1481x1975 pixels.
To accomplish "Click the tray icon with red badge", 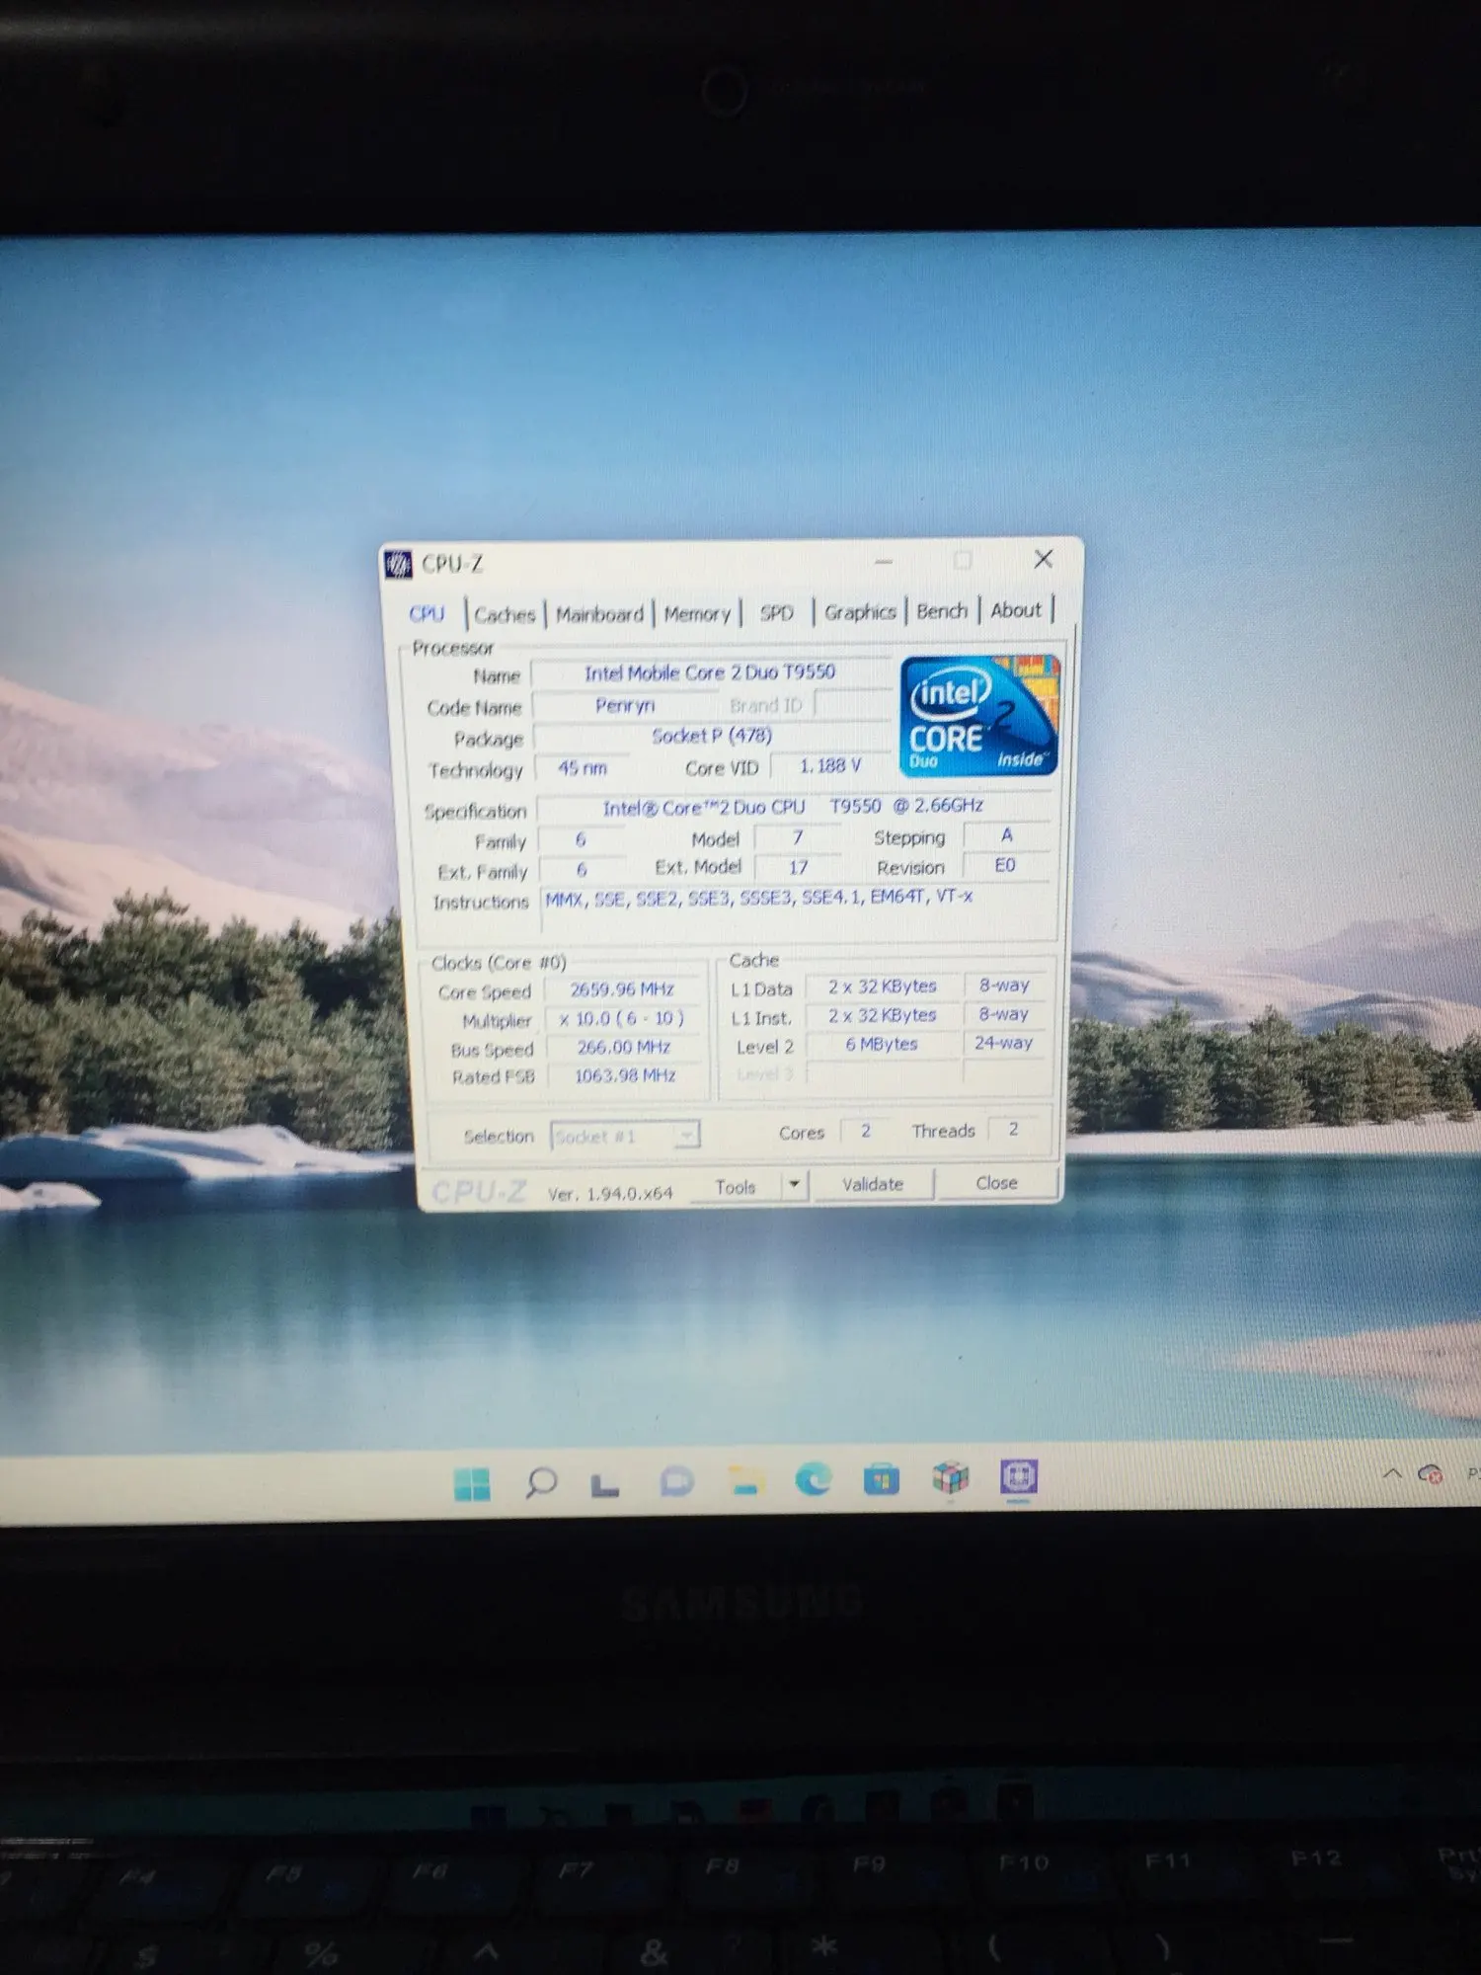I will [x=1431, y=1474].
